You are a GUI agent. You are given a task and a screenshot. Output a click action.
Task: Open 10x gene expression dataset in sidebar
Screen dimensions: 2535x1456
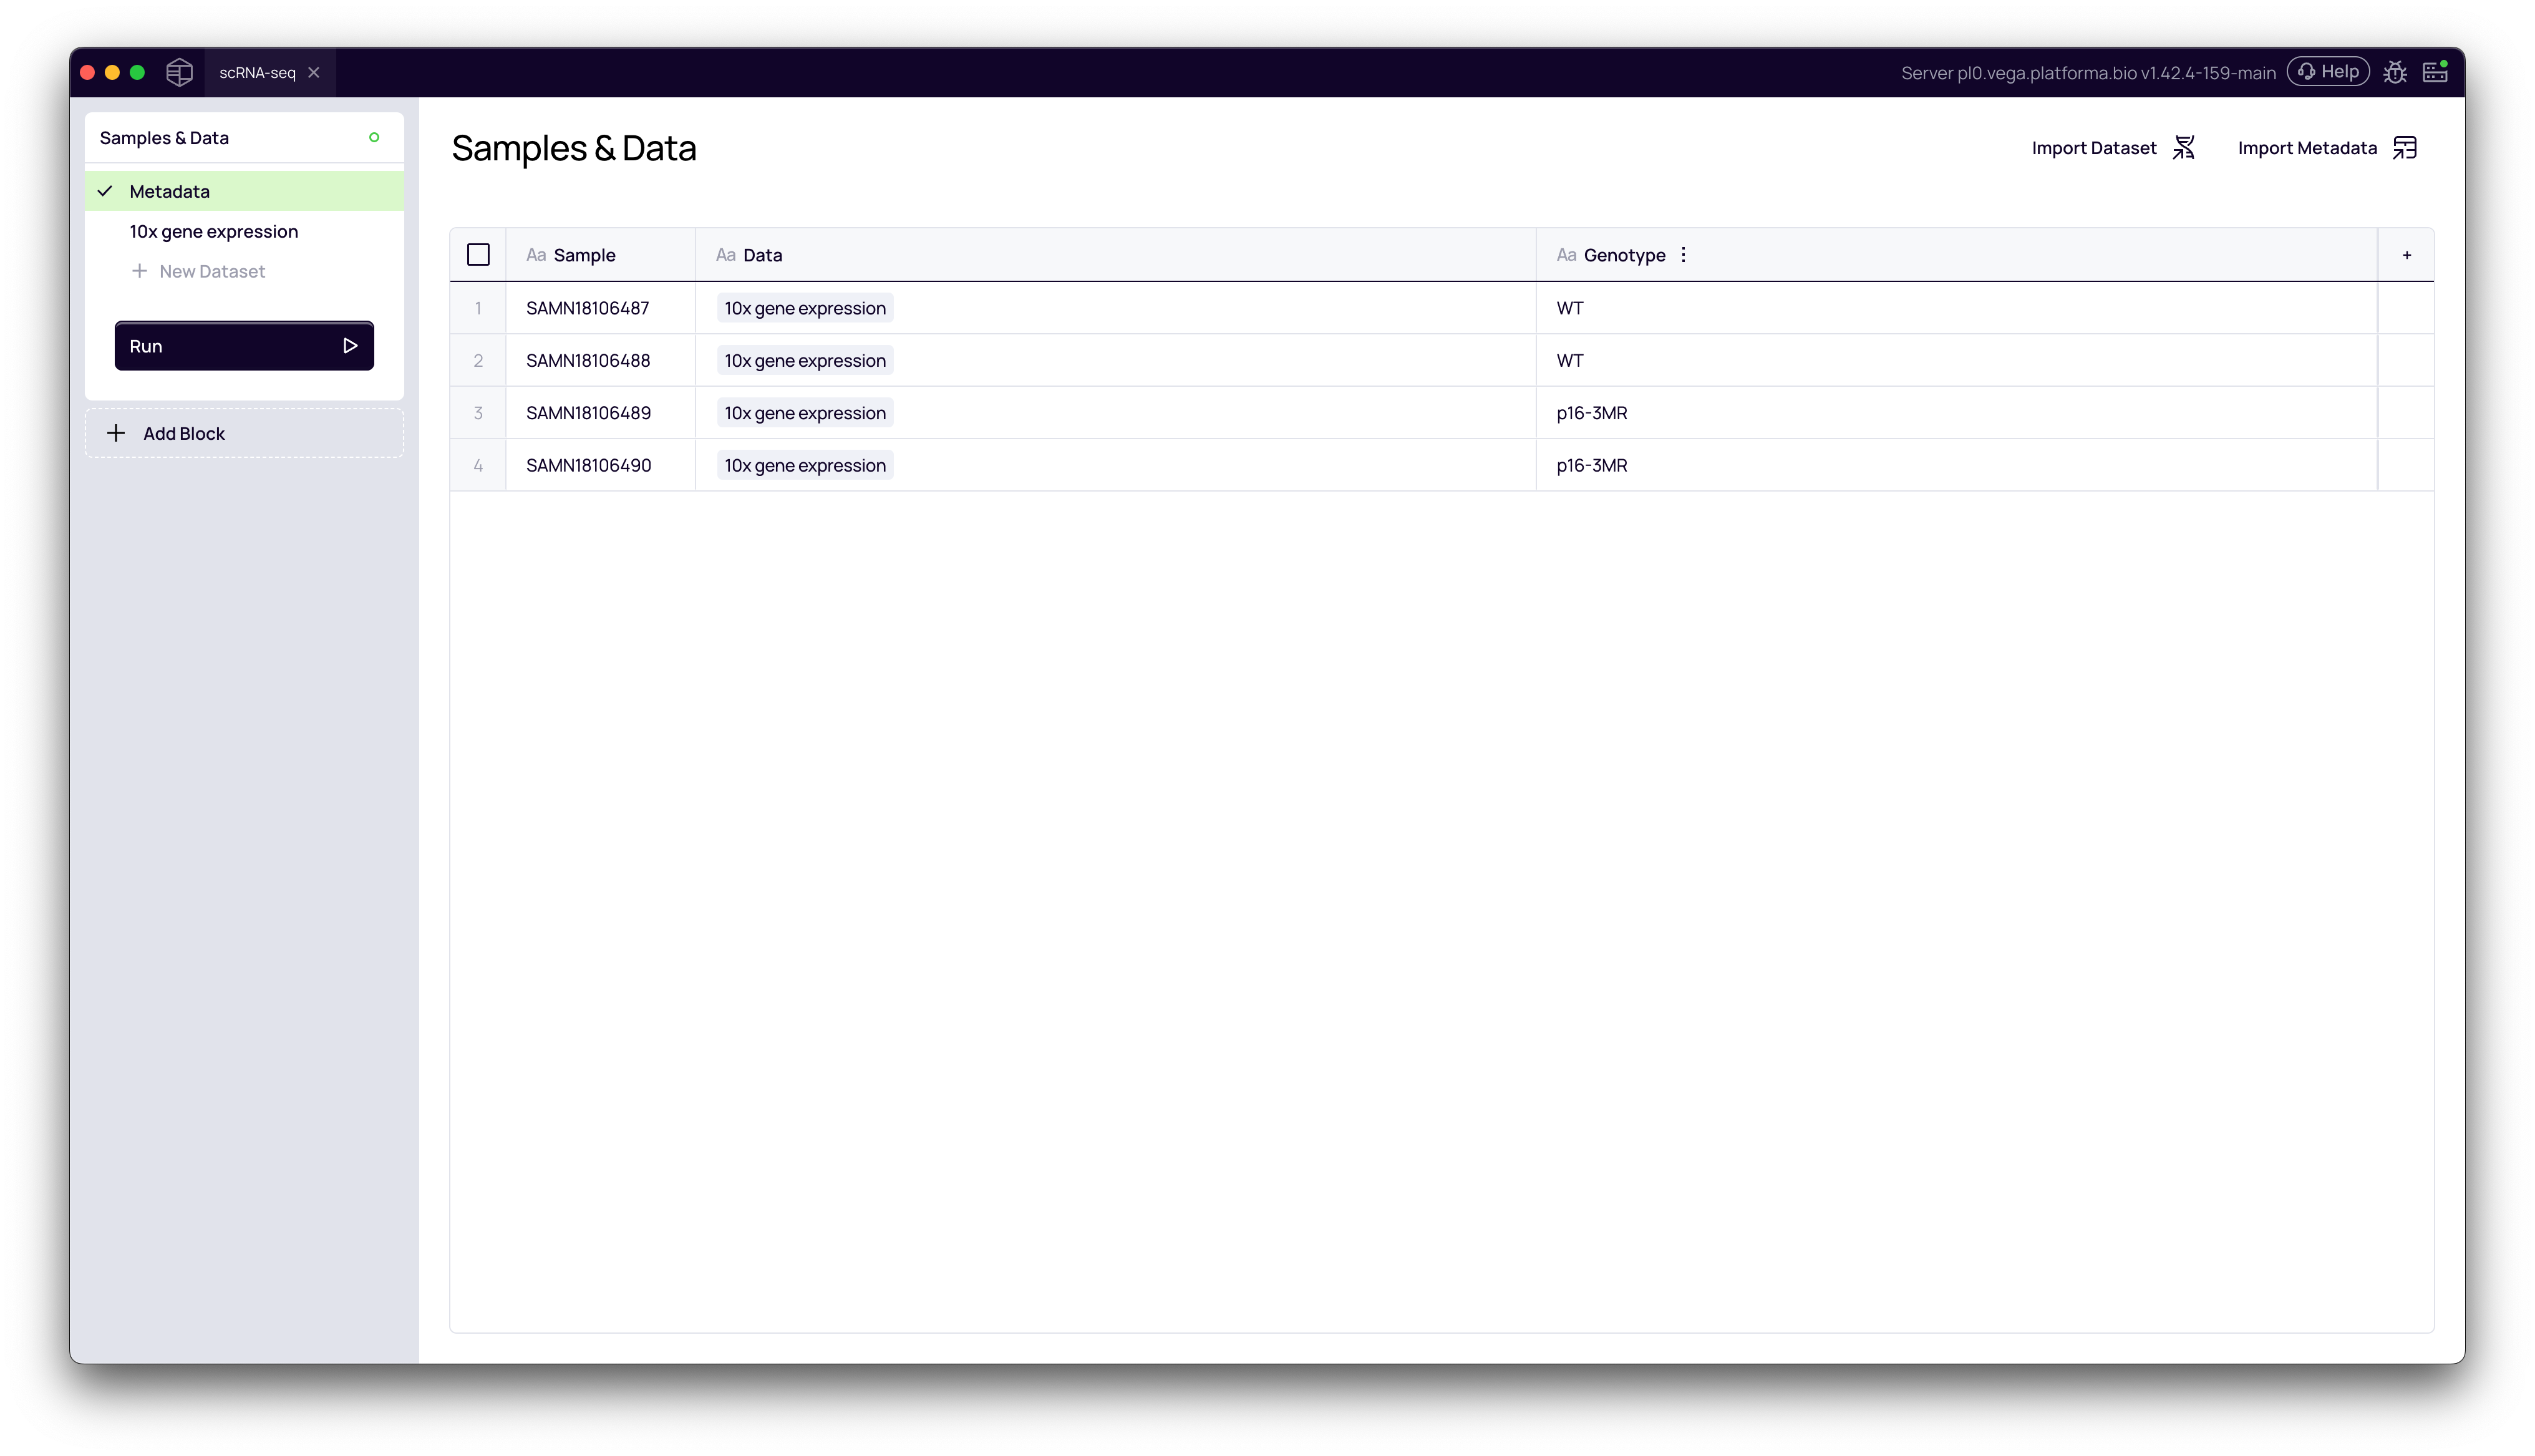pyautogui.click(x=213, y=231)
